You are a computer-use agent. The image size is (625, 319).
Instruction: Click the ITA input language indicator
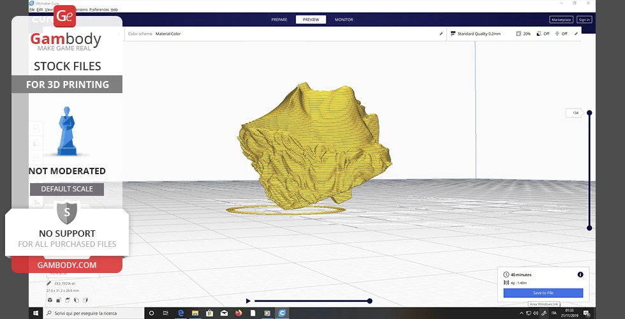[554, 313]
